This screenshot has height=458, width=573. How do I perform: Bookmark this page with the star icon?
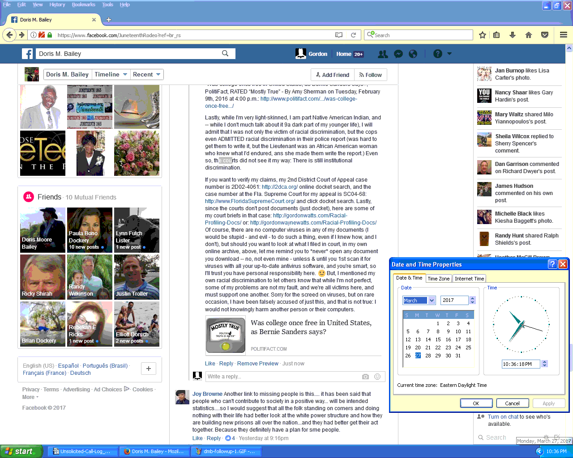coord(483,35)
